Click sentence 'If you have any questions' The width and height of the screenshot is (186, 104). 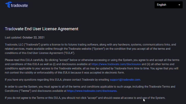pyautogui.click(x=73, y=80)
